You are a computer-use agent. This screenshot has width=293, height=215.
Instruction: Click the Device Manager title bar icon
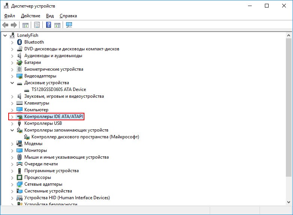tap(6, 6)
